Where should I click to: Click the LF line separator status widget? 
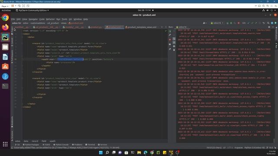[224, 147]
